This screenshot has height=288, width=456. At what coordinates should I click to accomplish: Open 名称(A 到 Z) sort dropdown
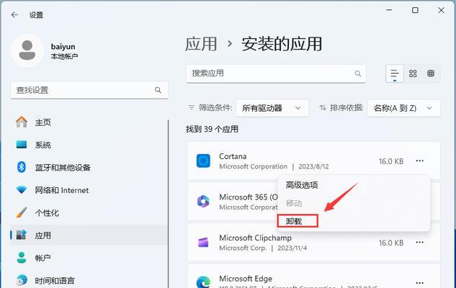(x=403, y=108)
